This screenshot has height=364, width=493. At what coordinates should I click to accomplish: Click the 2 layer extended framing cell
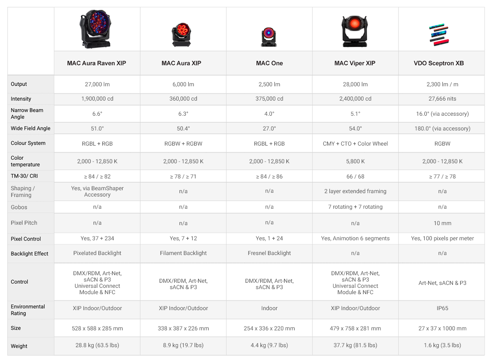[355, 191]
